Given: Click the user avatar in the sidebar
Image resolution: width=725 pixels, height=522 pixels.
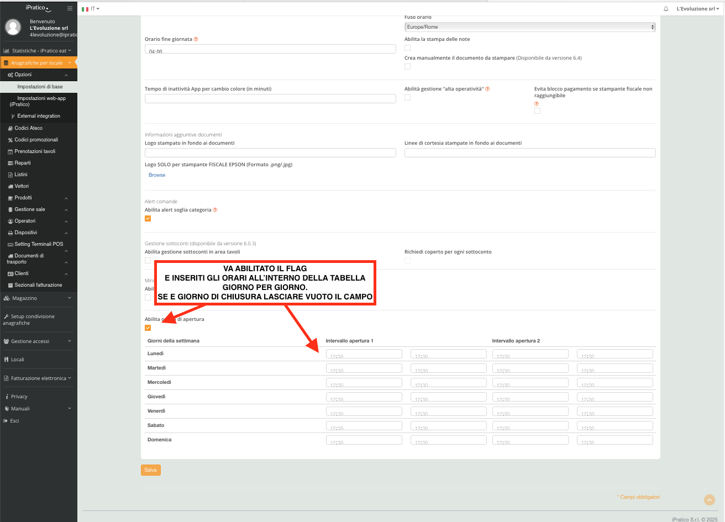Looking at the screenshot, I should point(13,27).
